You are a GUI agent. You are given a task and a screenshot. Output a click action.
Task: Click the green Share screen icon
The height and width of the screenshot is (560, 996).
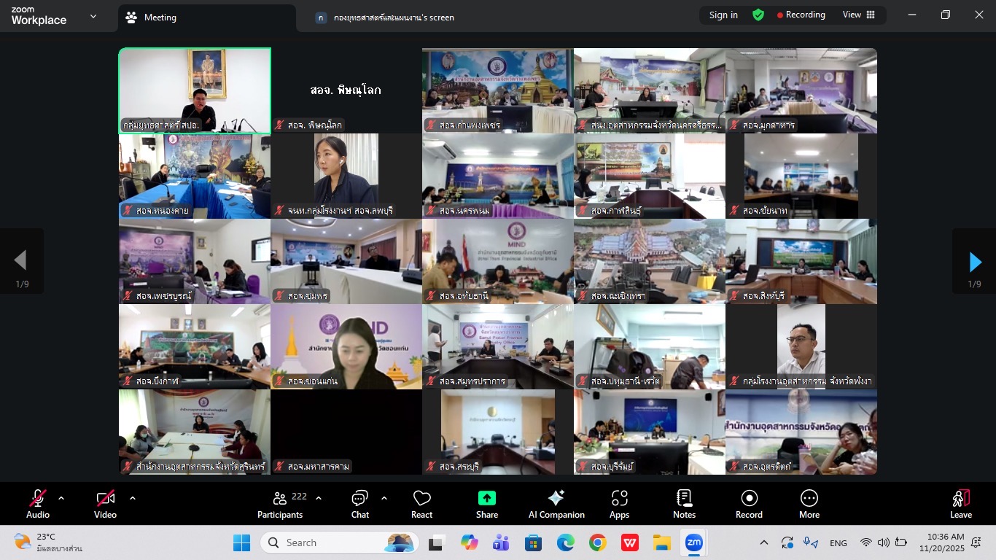pyautogui.click(x=486, y=498)
